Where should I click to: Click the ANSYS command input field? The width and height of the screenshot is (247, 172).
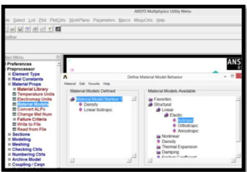coord(151,29)
